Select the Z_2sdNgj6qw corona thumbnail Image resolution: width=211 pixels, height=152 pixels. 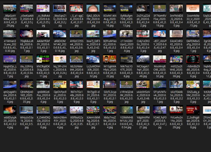(193, 109)
